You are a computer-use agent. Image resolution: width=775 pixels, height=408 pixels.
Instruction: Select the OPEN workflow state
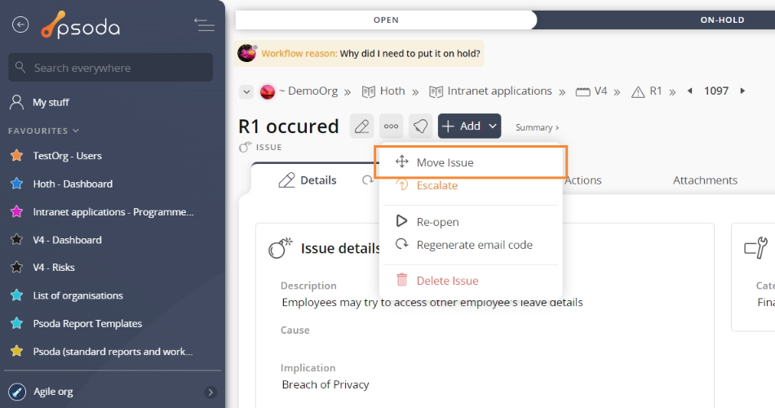point(386,20)
